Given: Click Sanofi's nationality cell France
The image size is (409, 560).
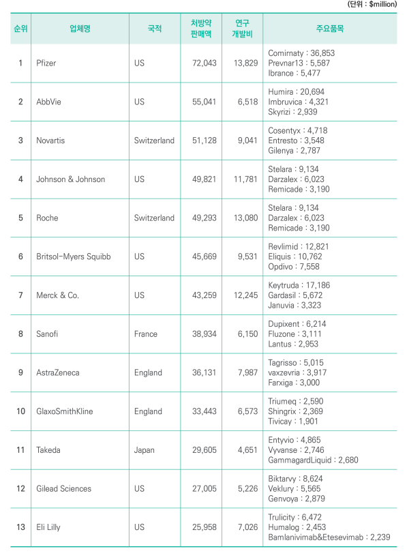Looking at the screenshot, I should (x=146, y=334).
